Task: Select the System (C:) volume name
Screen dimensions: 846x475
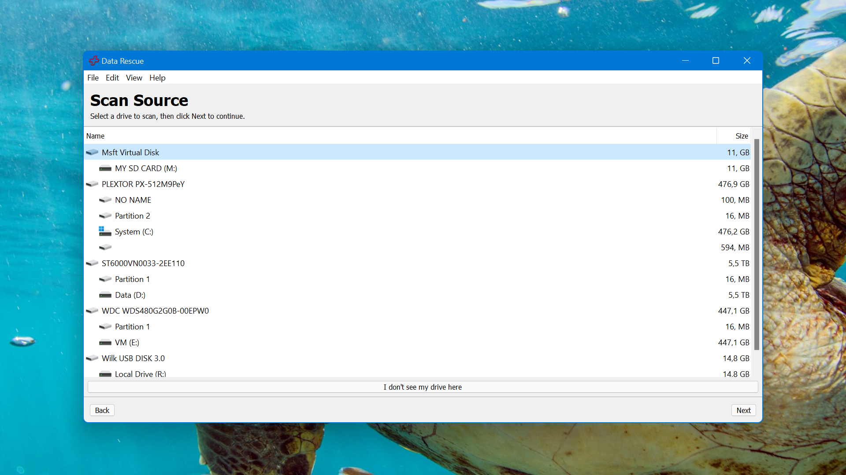Action: [x=134, y=231]
